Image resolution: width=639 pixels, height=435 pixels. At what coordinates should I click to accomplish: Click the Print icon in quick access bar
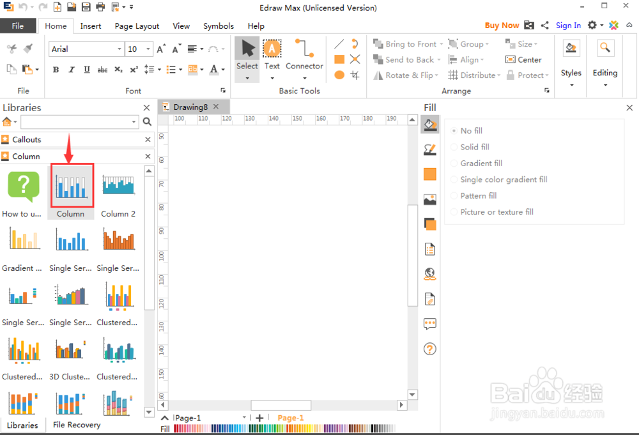(x=100, y=7)
